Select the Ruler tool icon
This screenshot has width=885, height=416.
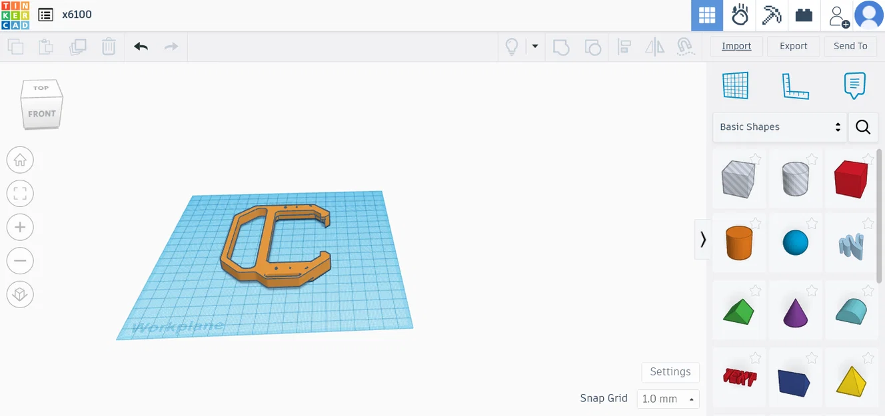pyautogui.click(x=794, y=86)
